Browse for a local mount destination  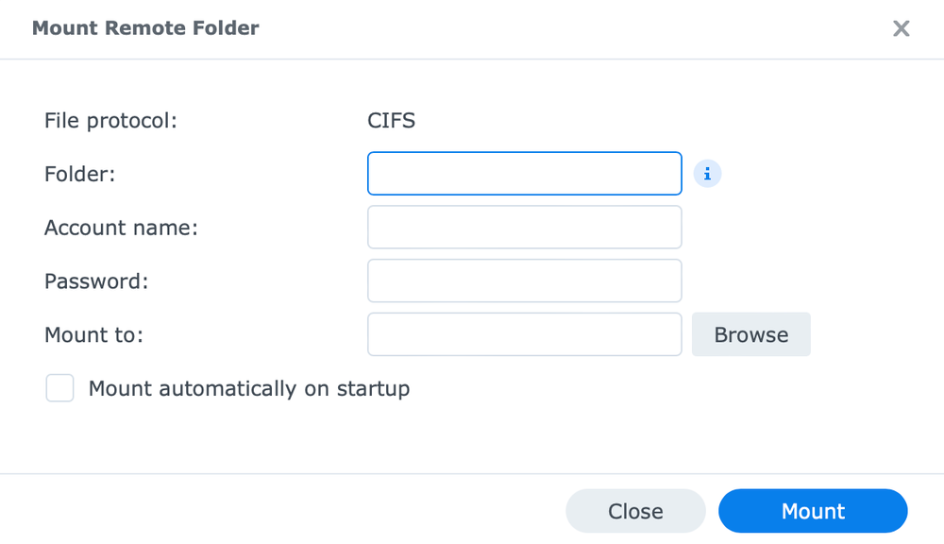(750, 334)
